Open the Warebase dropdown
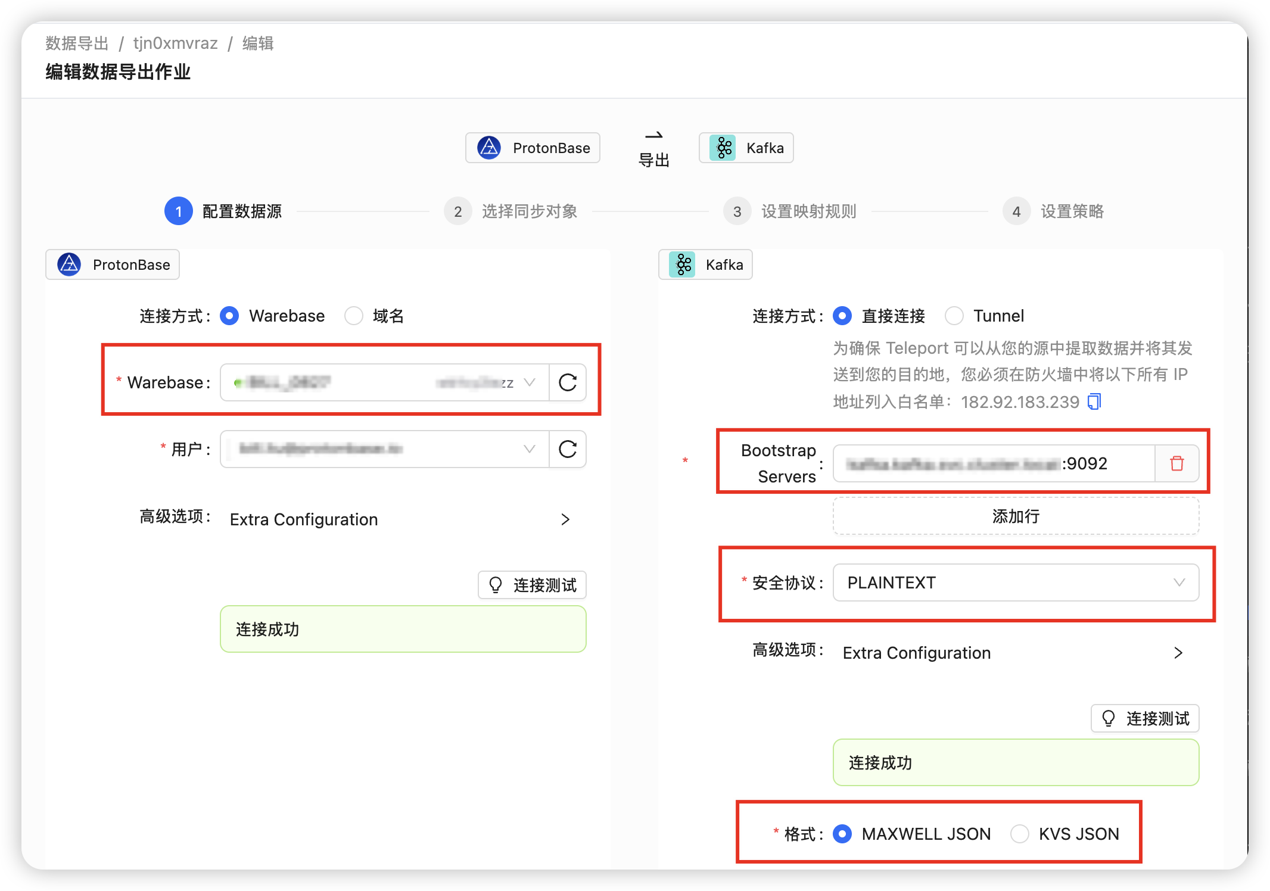The width and height of the screenshot is (1270, 891). [x=385, y=382]
